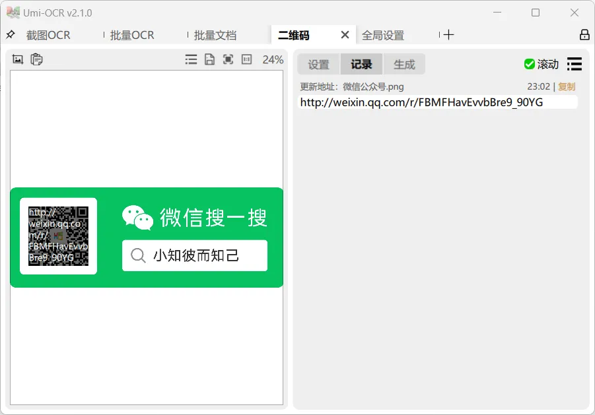Fit the image to the view icon
The height and width of the screenshot is (415, 595).
tap(228, 59)
